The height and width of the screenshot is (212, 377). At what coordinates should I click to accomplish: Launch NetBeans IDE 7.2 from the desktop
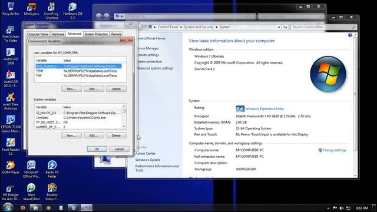pyautogui.click(x=72, y=11)
